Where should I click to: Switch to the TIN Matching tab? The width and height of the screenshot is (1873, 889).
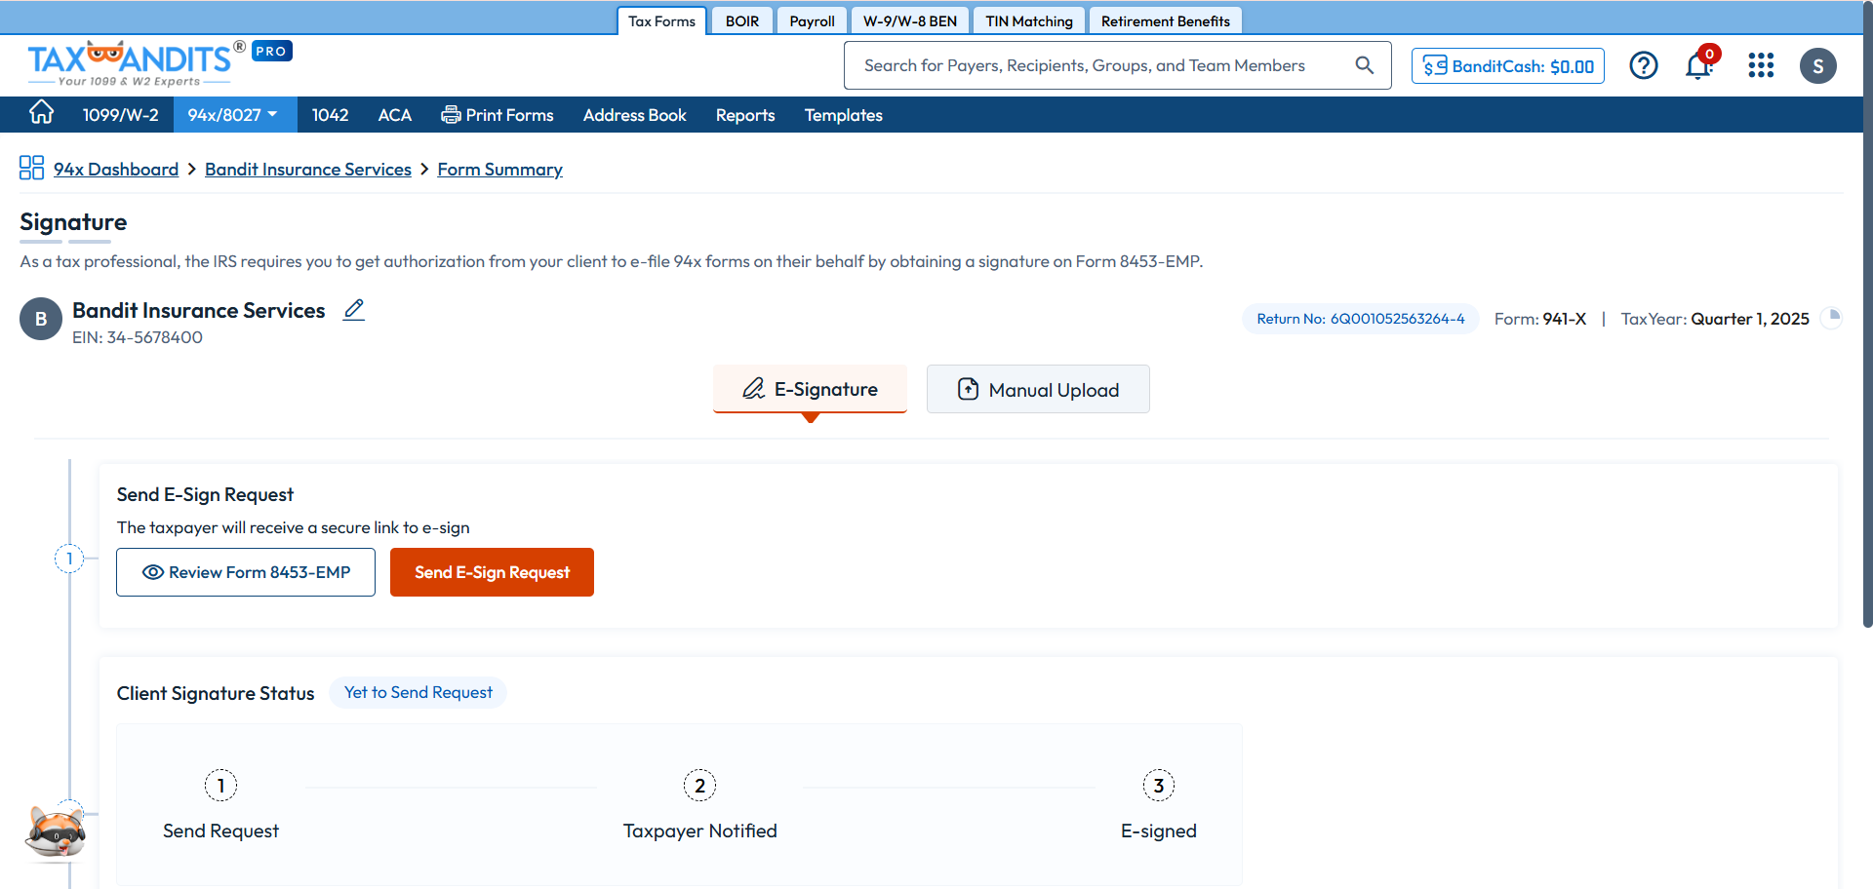(1029, 20)
